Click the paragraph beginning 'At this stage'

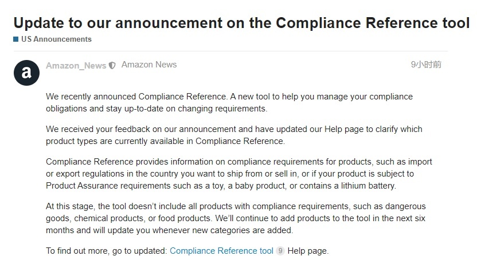[236, 218]
